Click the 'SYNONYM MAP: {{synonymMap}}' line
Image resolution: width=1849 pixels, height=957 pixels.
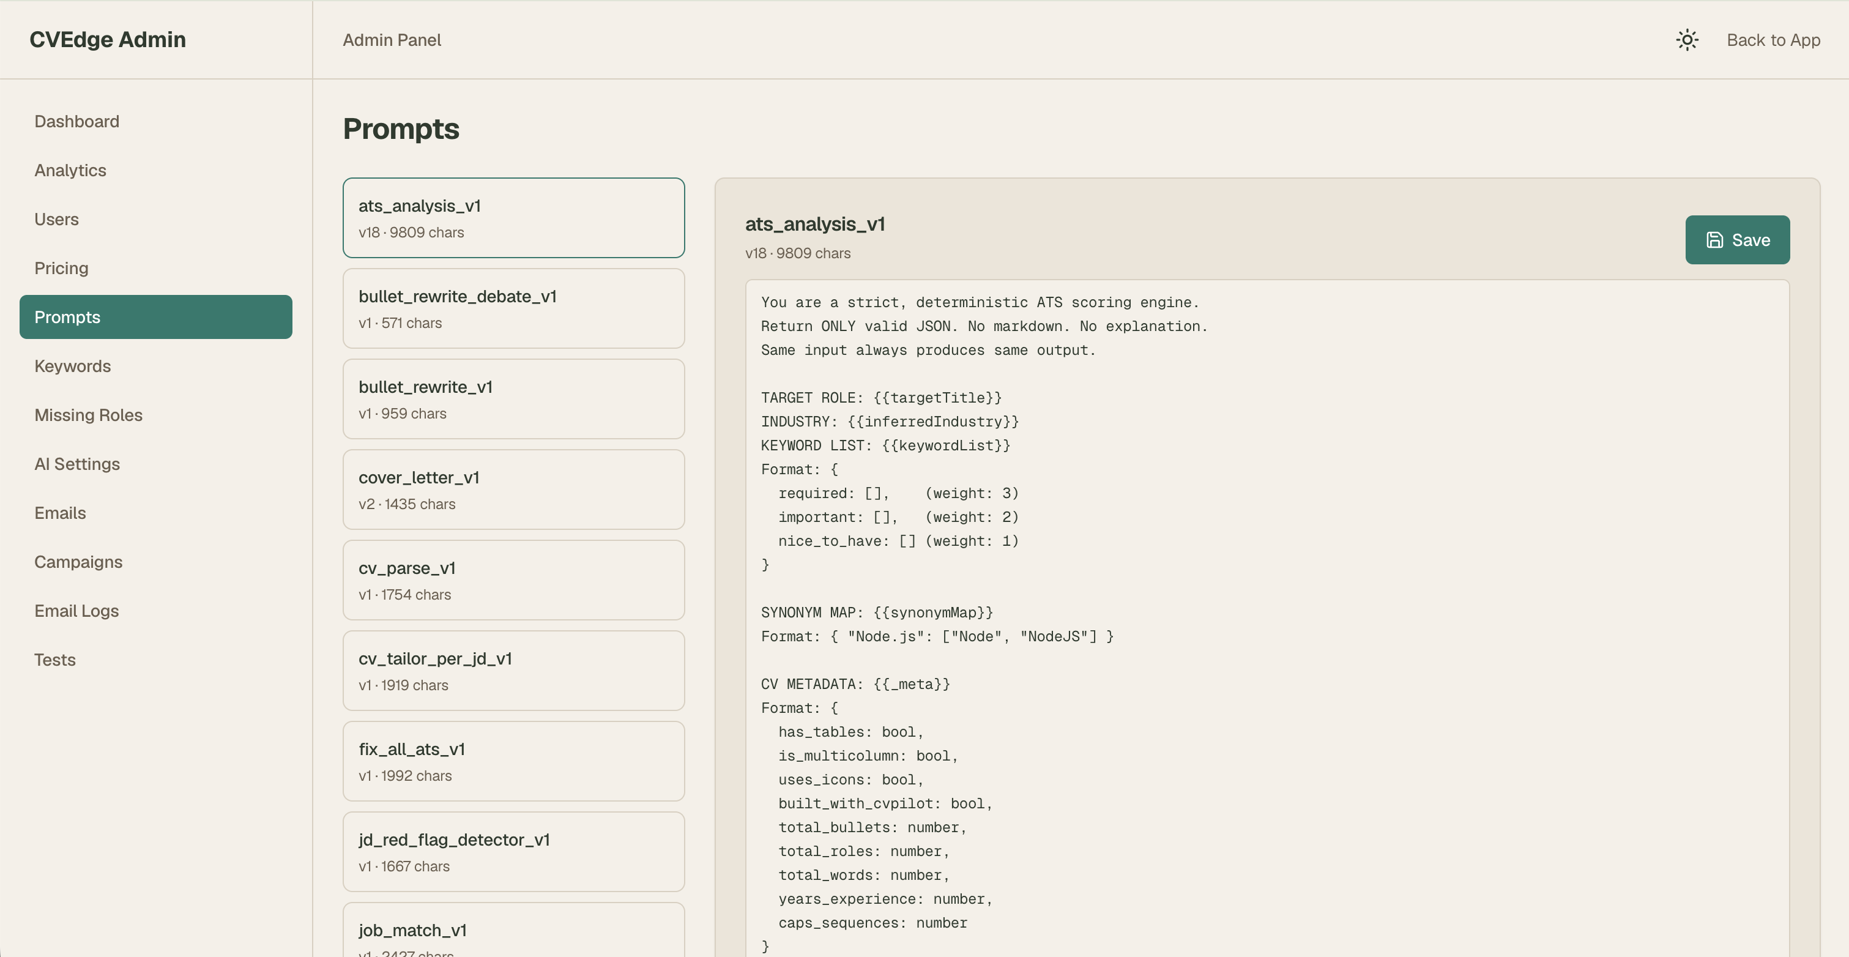(877, 613)
